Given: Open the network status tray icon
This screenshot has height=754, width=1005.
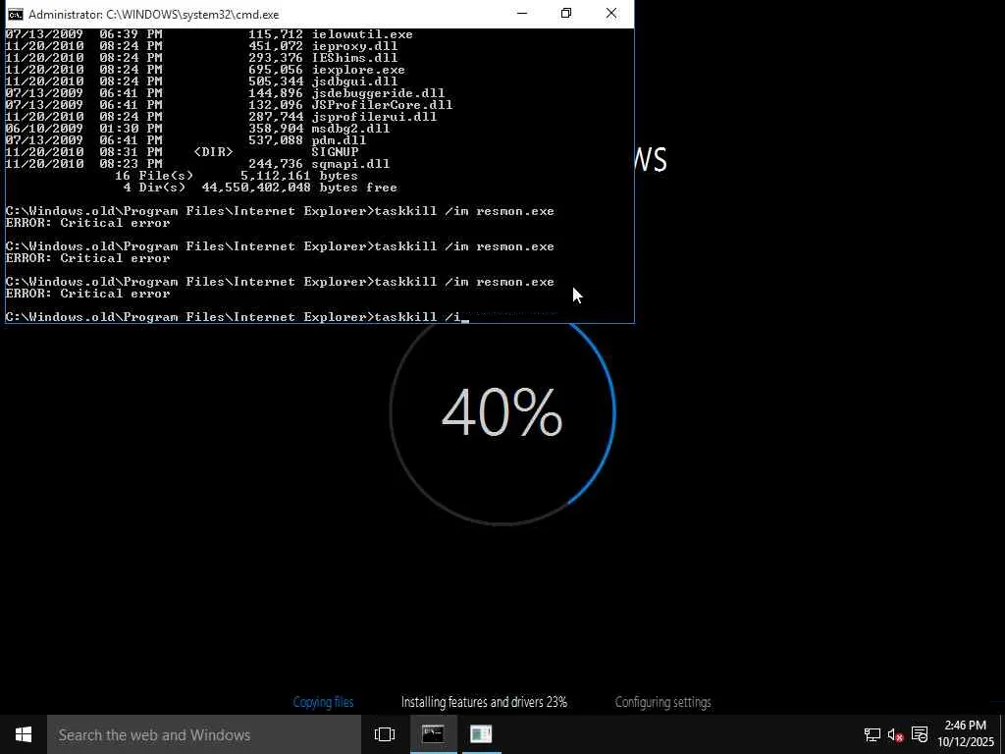Looking at the screenshot, I should (872, 734).
